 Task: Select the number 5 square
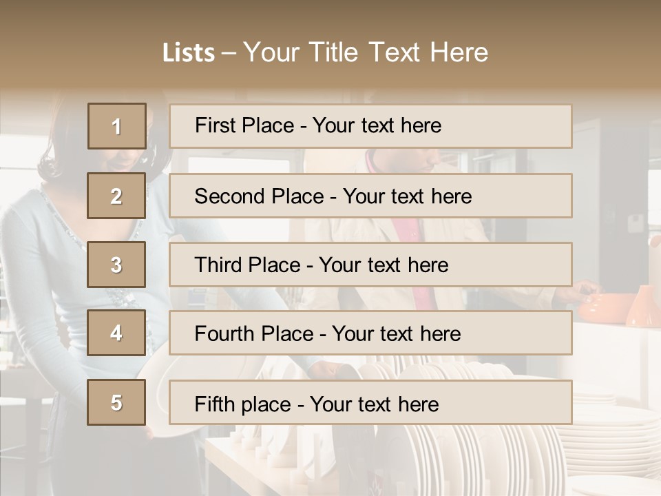(116, 402)
